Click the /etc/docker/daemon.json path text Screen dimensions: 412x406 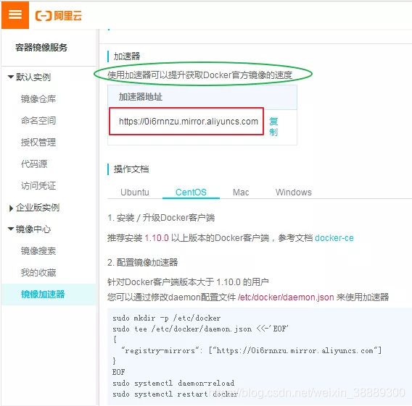tap(286, 297)
